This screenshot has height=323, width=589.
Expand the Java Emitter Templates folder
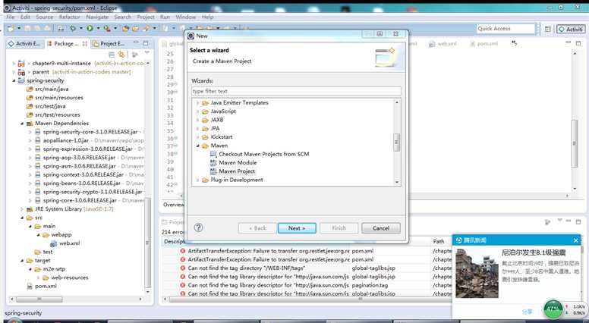(198, 103)
